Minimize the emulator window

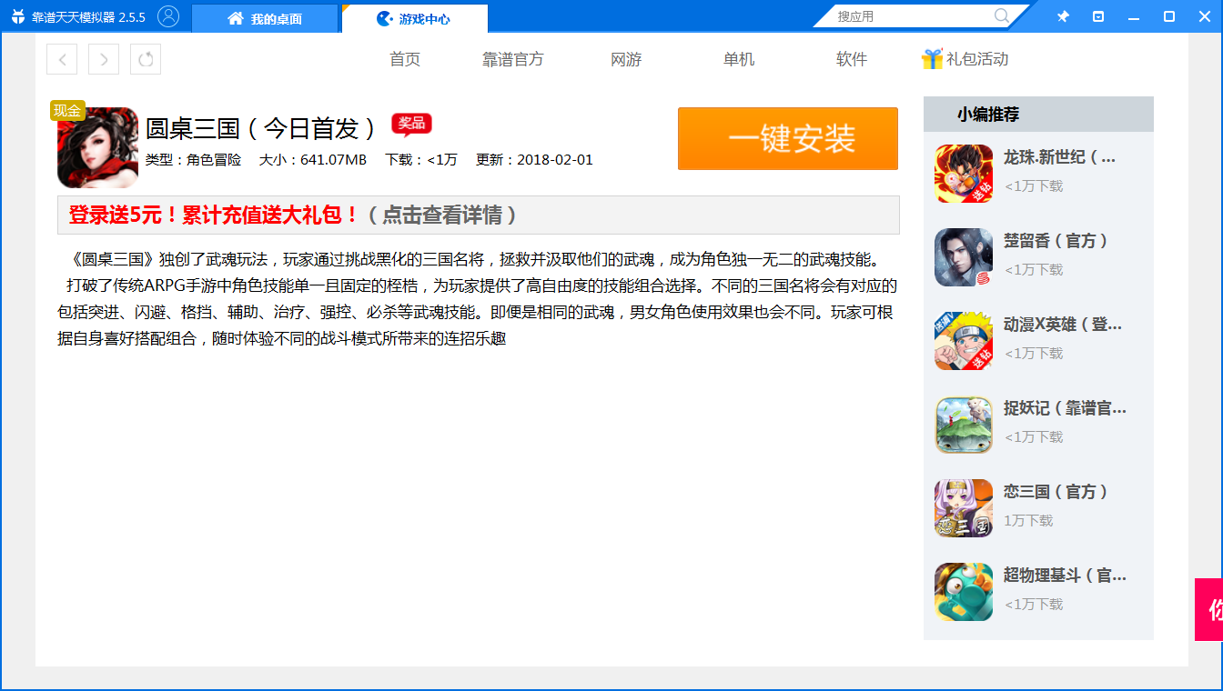(x=1134, y=16)
